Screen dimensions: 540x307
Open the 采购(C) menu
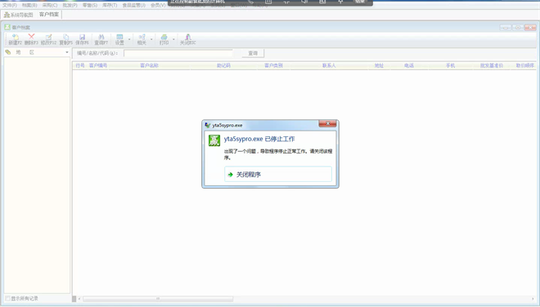point(50,5)
